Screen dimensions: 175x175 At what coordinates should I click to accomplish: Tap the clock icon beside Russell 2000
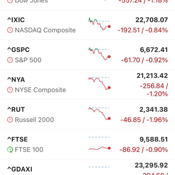10,120
